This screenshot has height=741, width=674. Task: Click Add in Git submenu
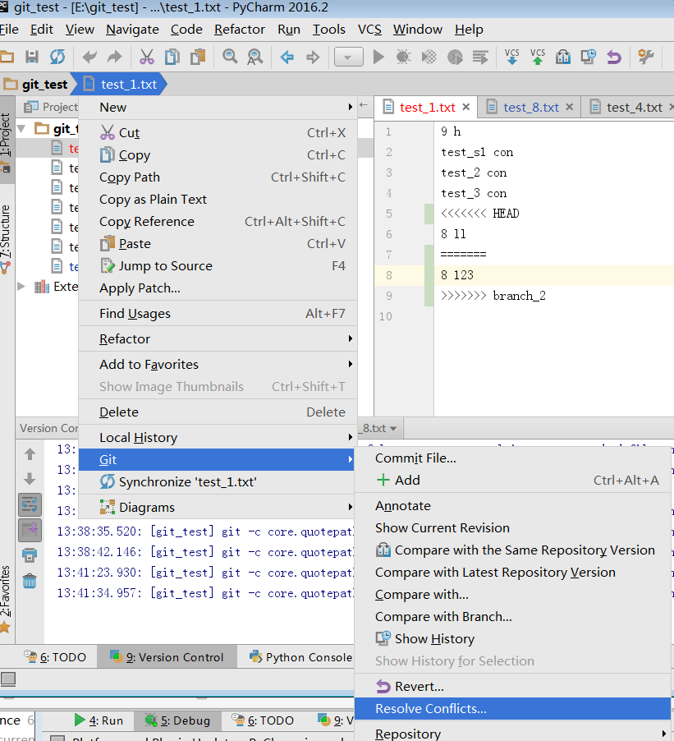click(x=513, y=480)
